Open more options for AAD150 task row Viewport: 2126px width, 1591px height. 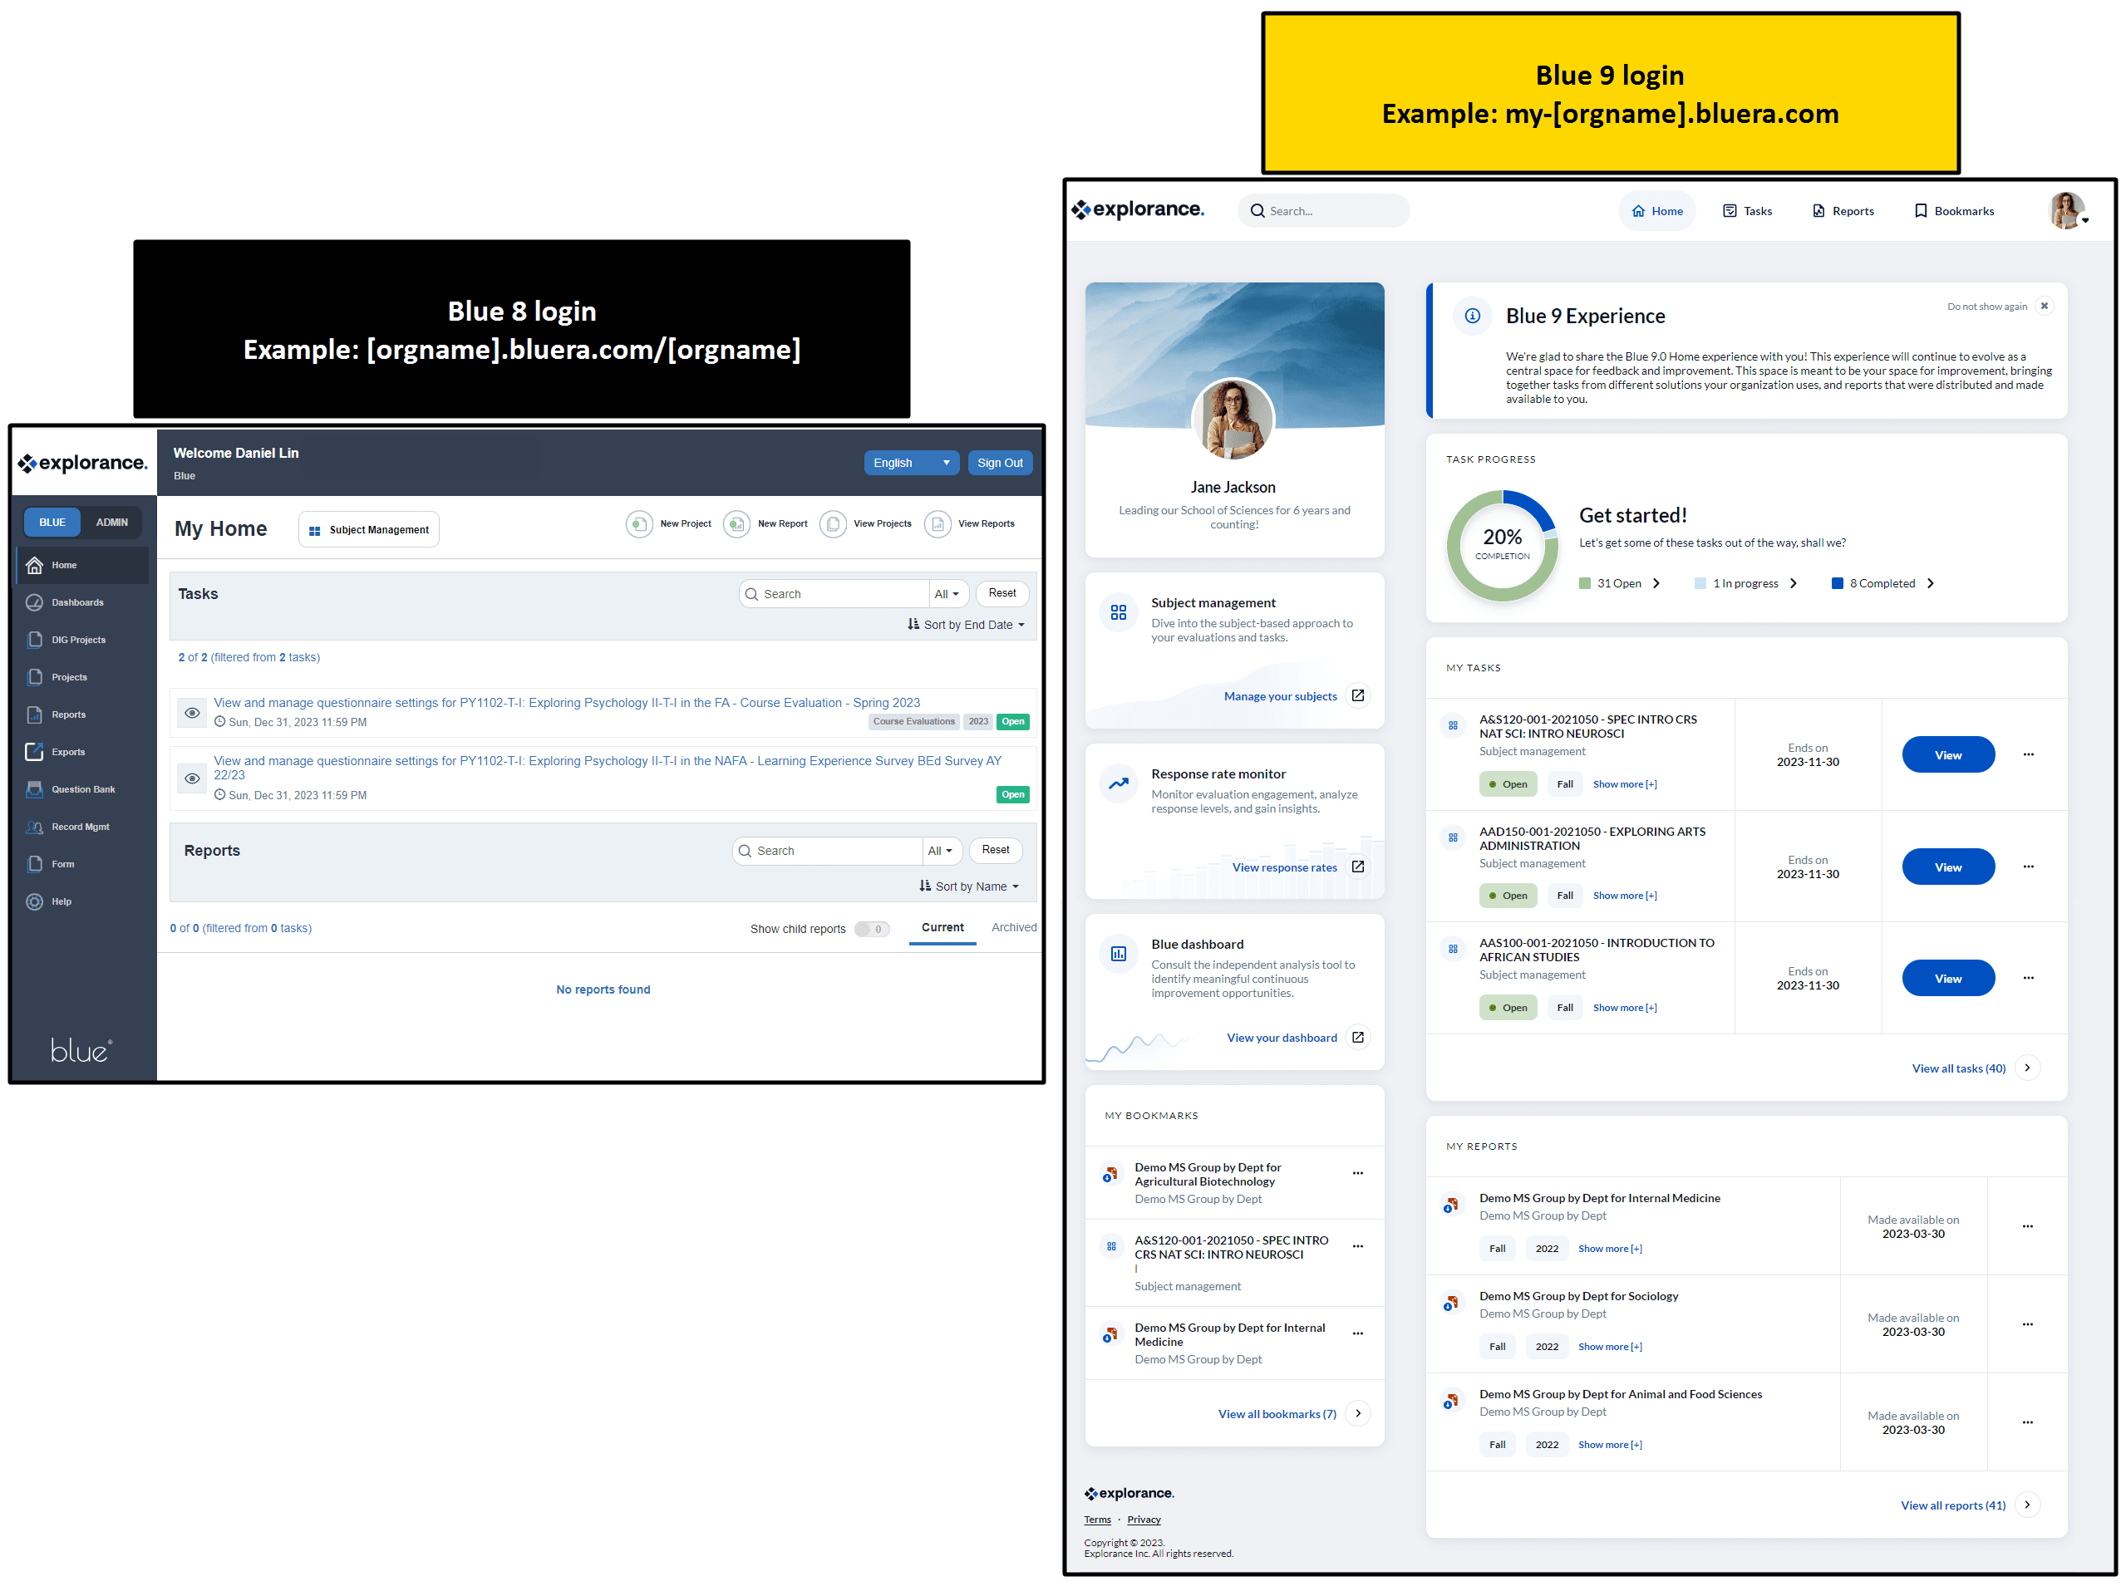[x=2028, y=867]
